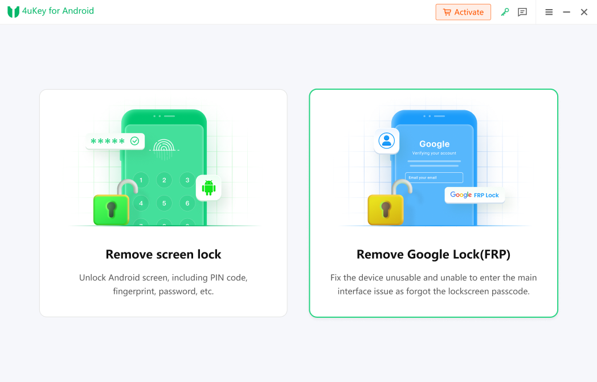
Task: Click the key register icon
Action: point(505,12)
